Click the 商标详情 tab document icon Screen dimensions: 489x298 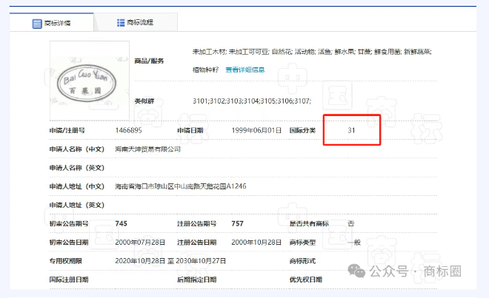click(37, 23)
